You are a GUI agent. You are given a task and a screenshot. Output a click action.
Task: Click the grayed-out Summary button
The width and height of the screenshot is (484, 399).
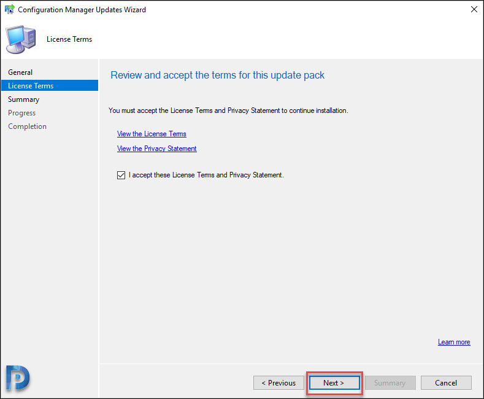[390, 383]
